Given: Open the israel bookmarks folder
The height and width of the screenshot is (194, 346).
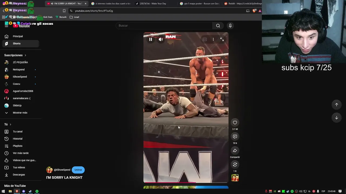Looking at the screenshot, I should coord(74,17).
